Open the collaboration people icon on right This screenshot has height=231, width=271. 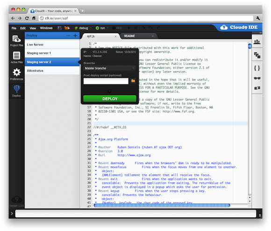(x=257, y=42)
